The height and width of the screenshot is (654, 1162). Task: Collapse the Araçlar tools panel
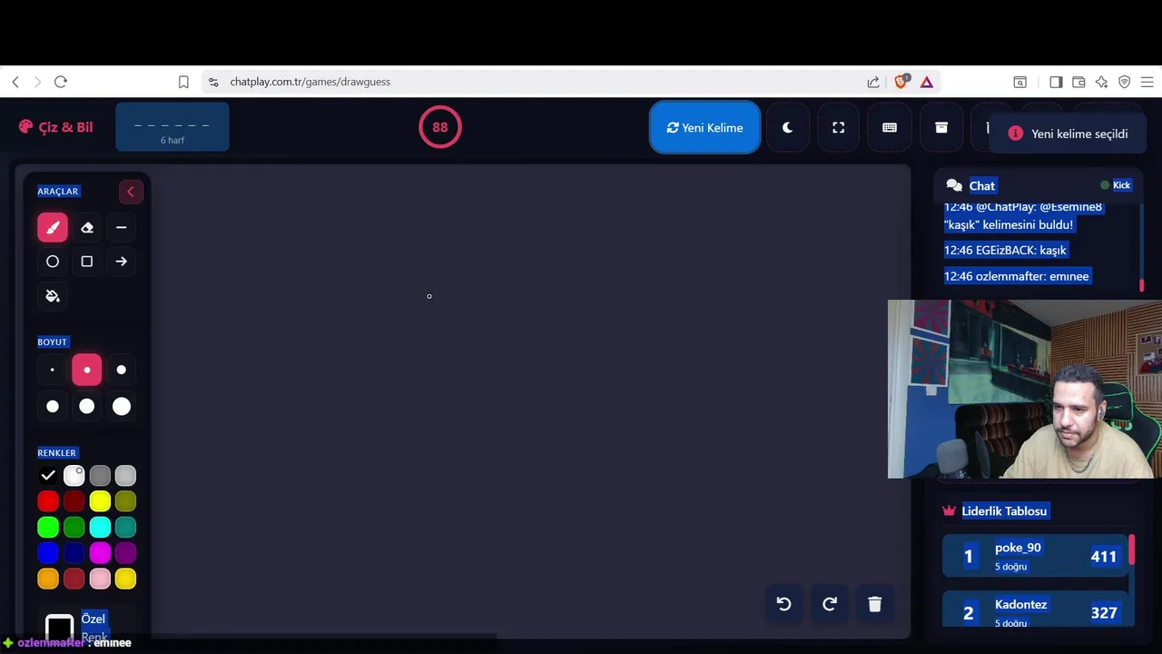131,192
